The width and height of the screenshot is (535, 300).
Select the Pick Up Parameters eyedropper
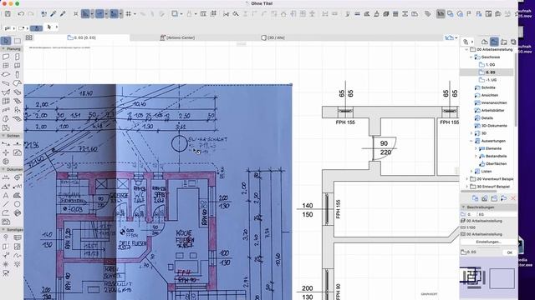pyautogui.click(x=53, y=14)
